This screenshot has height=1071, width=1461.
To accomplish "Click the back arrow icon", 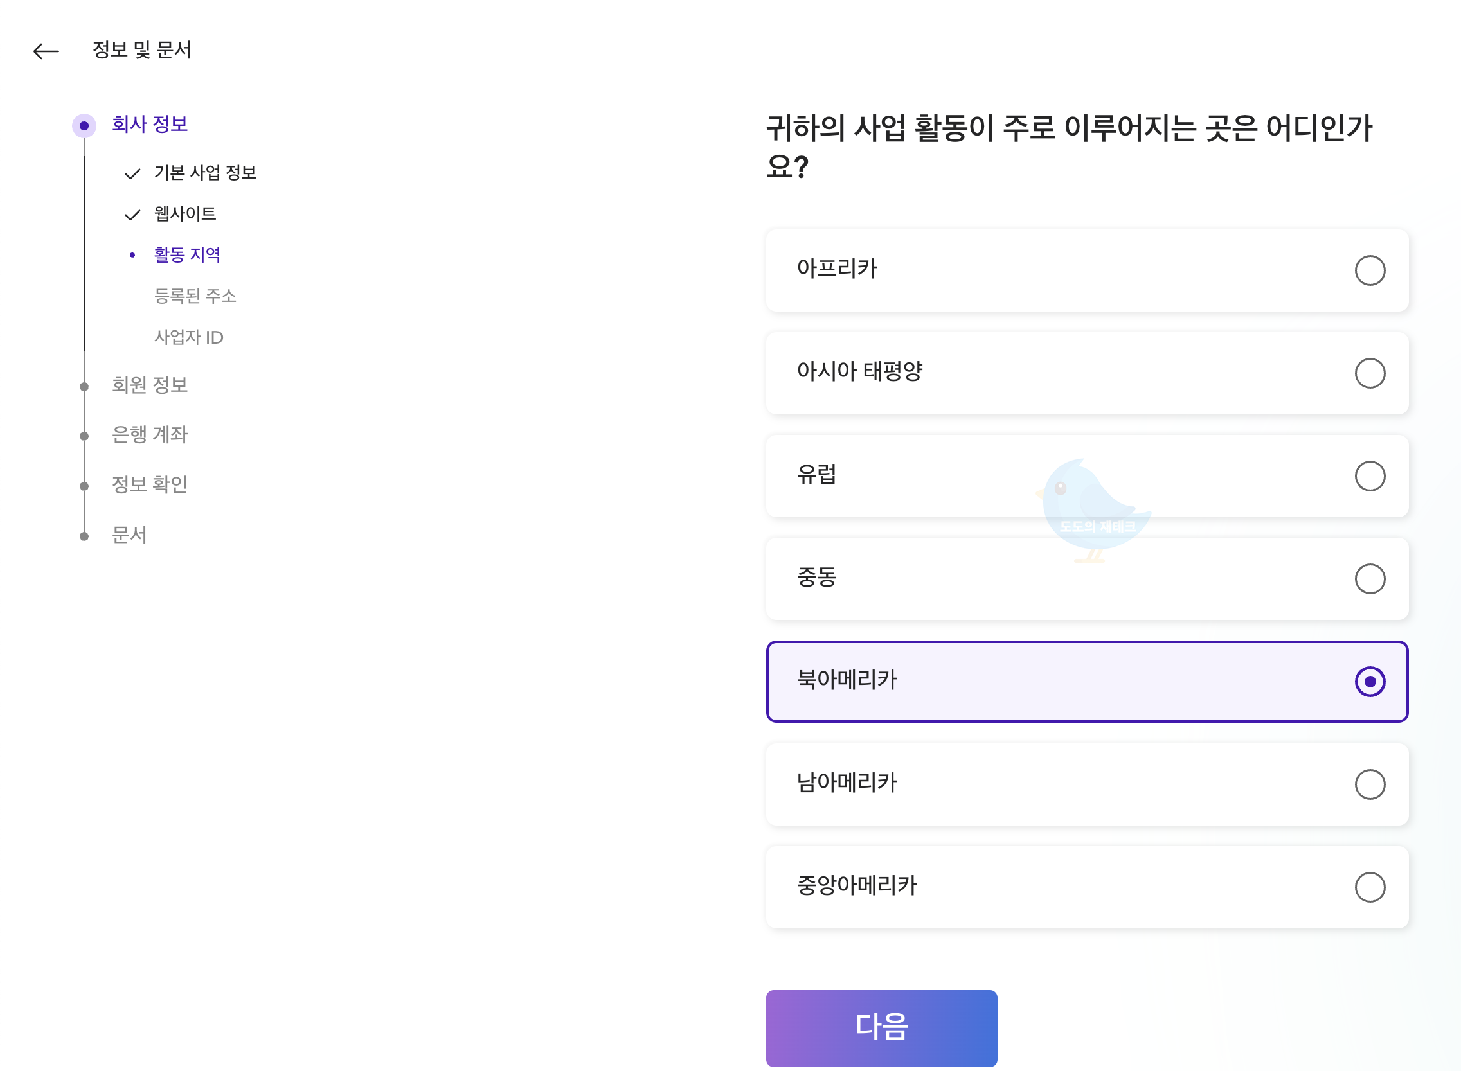I will (x=46, y=51).
